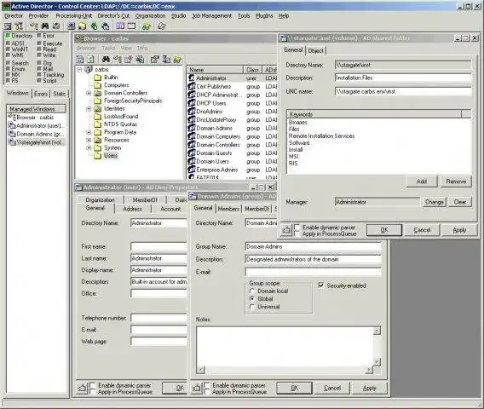Click the properties icon right of the Browser toolbar separator
Screen dimensions: 484x409
click(154, 60)
